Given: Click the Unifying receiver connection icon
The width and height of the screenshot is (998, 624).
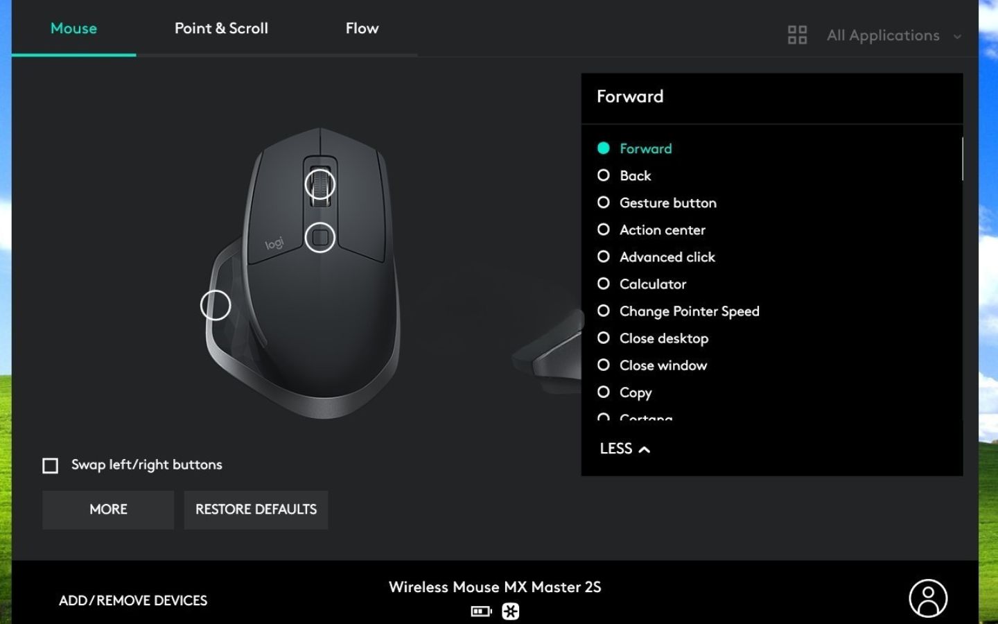Looking at the screenshot, I should pyautogui.click(x=511, y=612).
